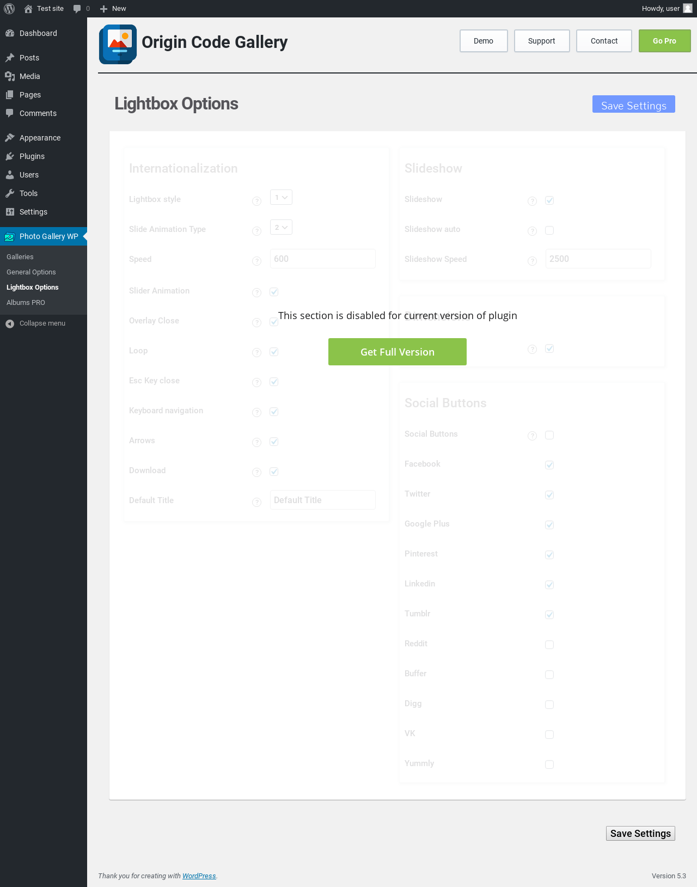Open the Support page button
697x887 pixels.
[x=542, y=41]
